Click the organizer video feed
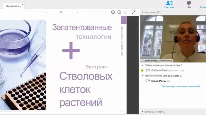206x115 pixels. click(x=173, y=39)
